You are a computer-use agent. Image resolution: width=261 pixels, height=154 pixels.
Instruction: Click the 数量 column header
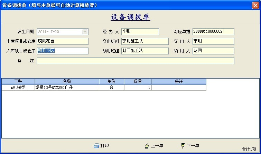138,81
